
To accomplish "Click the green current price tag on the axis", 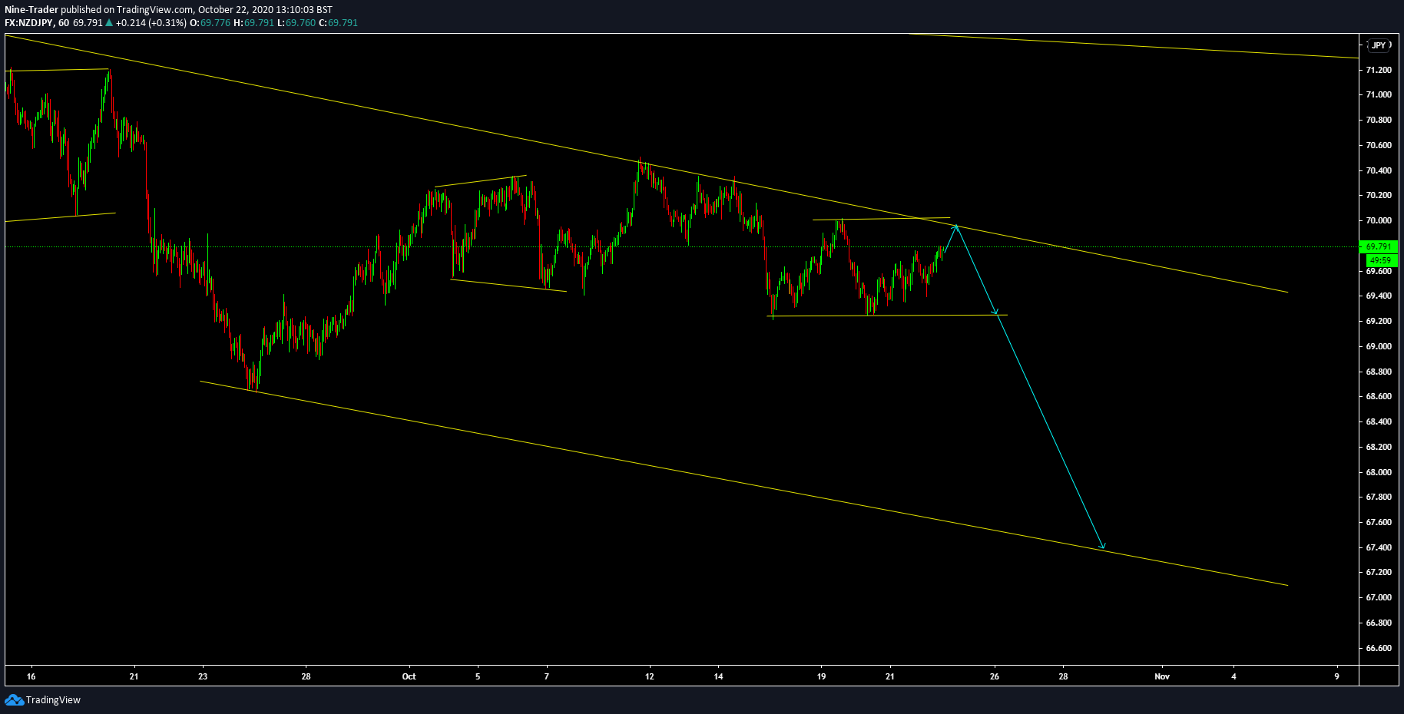I will click(1379, 246).
